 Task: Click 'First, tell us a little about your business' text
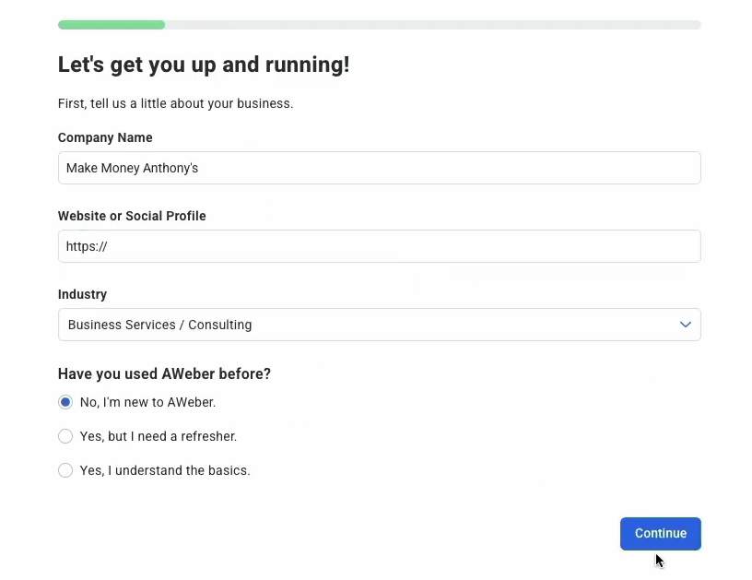[175, 103]
